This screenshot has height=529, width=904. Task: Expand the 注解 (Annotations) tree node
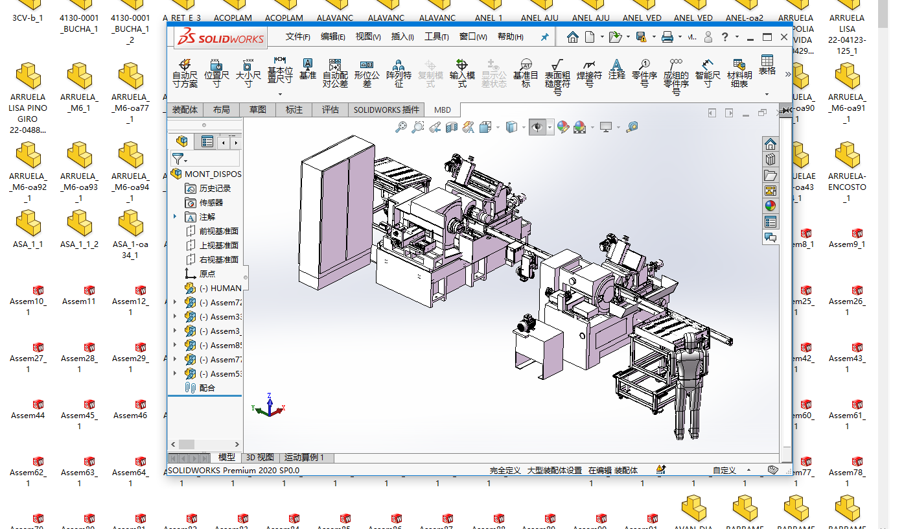175,217
